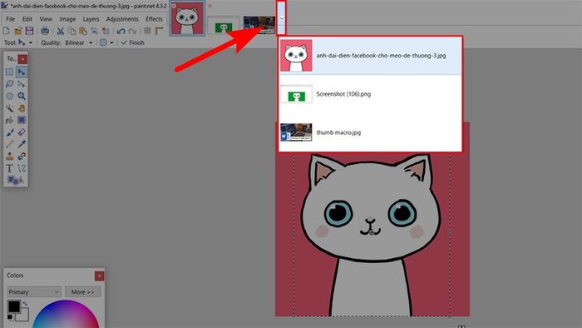Screen dimensions: 582x328
Task: Click the Print icon in the toolbar
Action: 45,31
